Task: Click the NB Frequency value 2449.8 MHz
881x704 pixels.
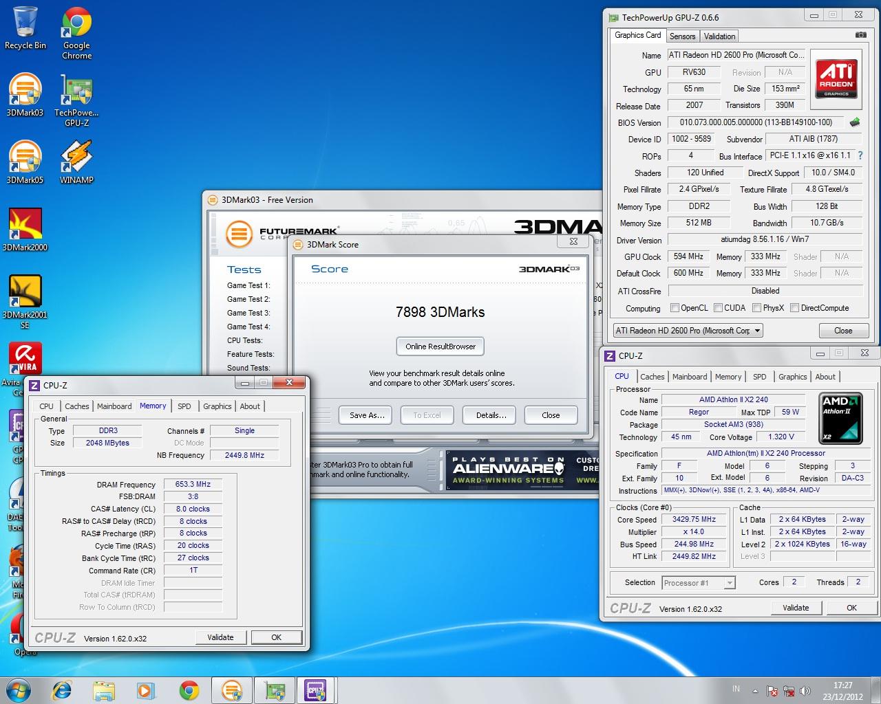Action: point(244,455)
